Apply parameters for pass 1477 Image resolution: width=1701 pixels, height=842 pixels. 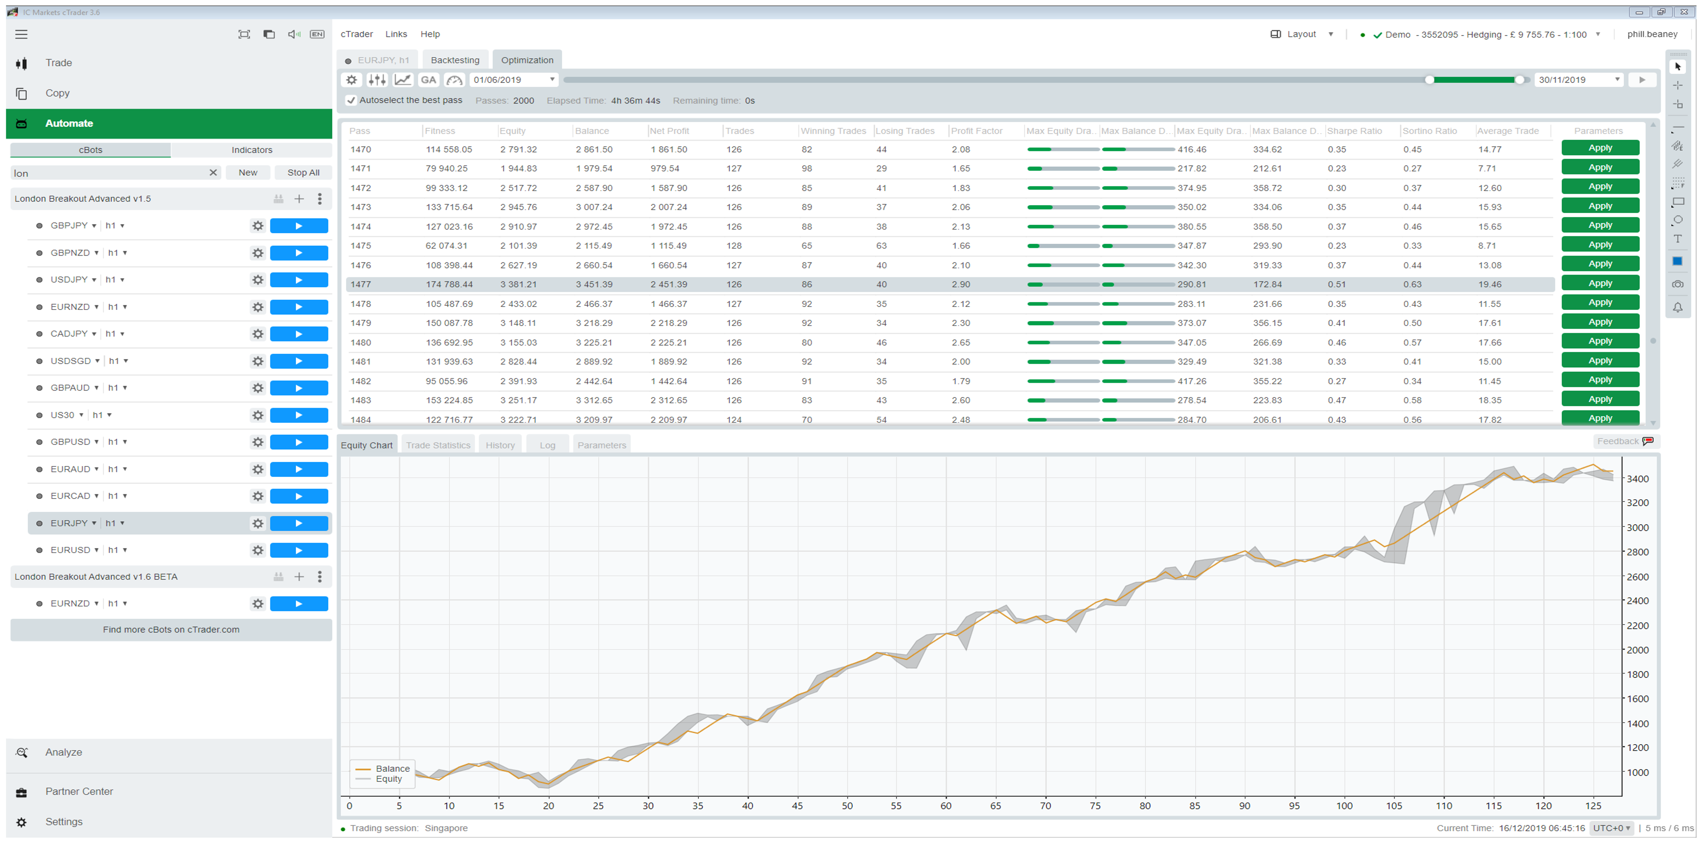1600,283
